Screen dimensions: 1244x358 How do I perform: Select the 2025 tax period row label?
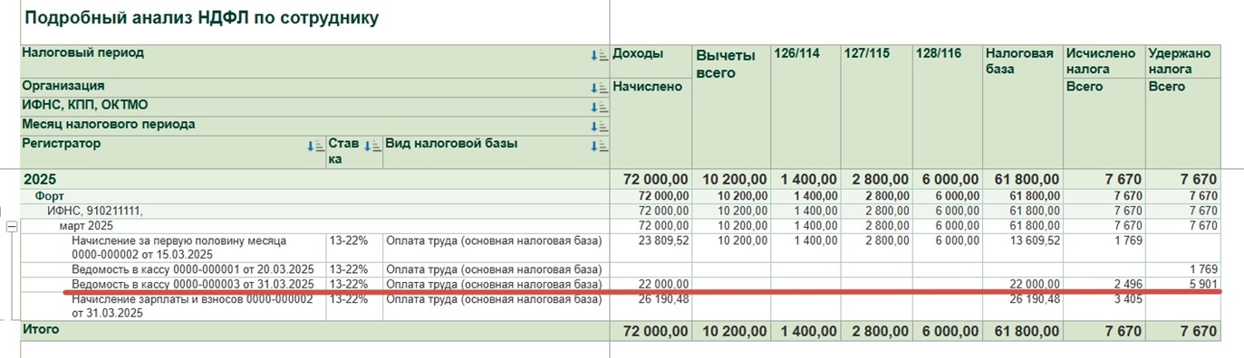point(39,180)
